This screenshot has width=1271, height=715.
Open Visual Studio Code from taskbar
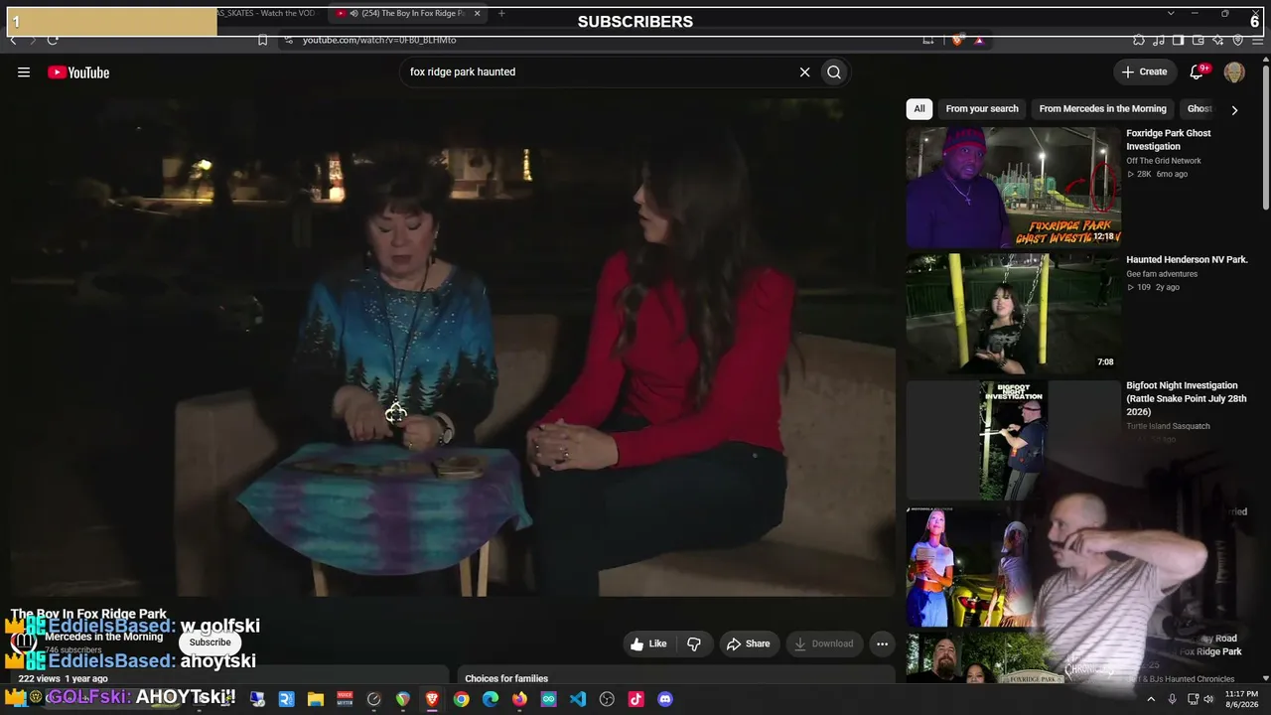point(578,699)
